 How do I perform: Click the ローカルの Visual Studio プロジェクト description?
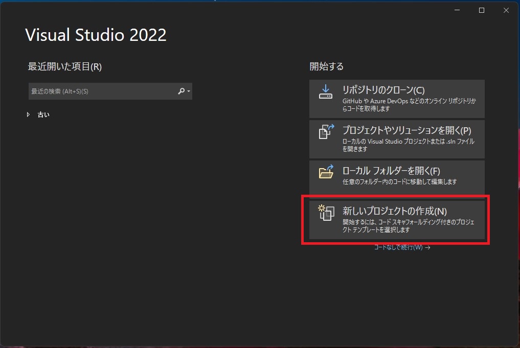408,145
